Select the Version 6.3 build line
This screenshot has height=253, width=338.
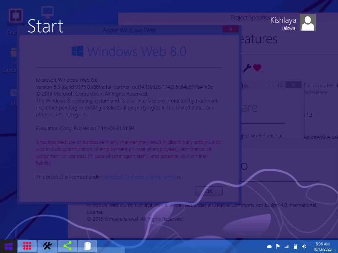coord(124,87)
